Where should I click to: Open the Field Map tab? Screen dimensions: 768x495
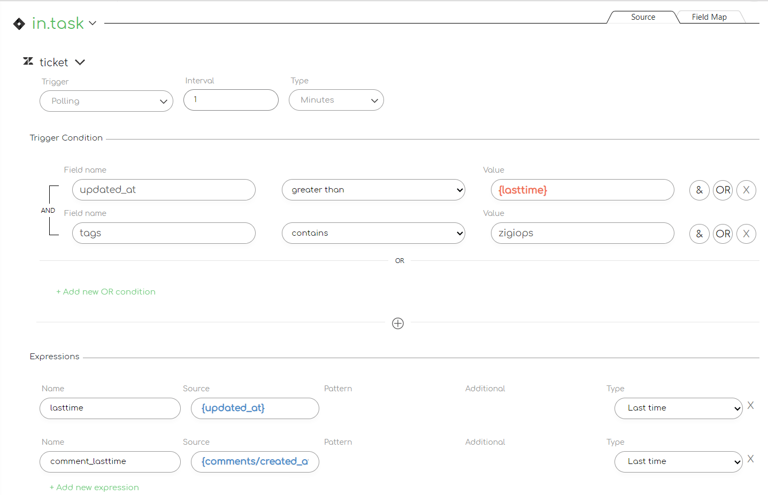pyautogui.click(x=709, y=17)
